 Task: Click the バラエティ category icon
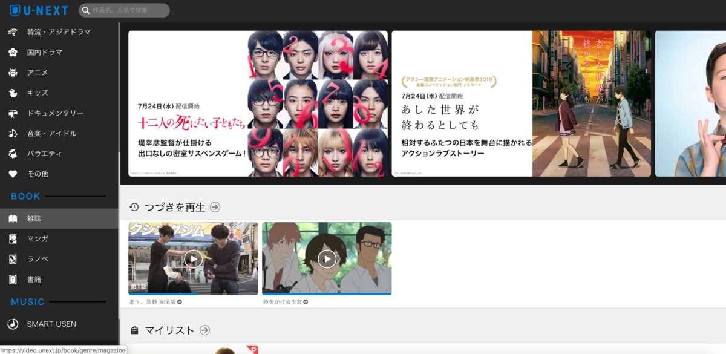13,154
